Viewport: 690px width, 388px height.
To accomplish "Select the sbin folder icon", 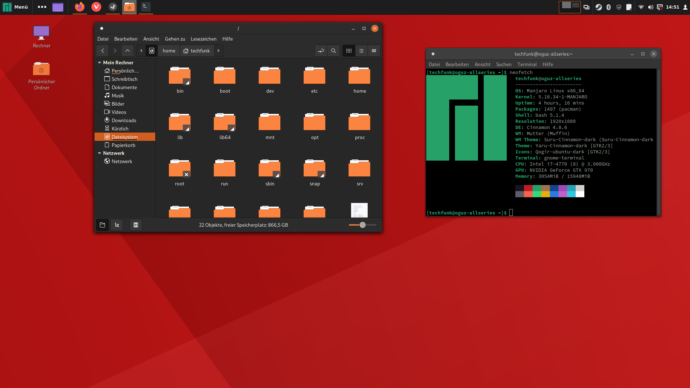I will click(270, 168).
